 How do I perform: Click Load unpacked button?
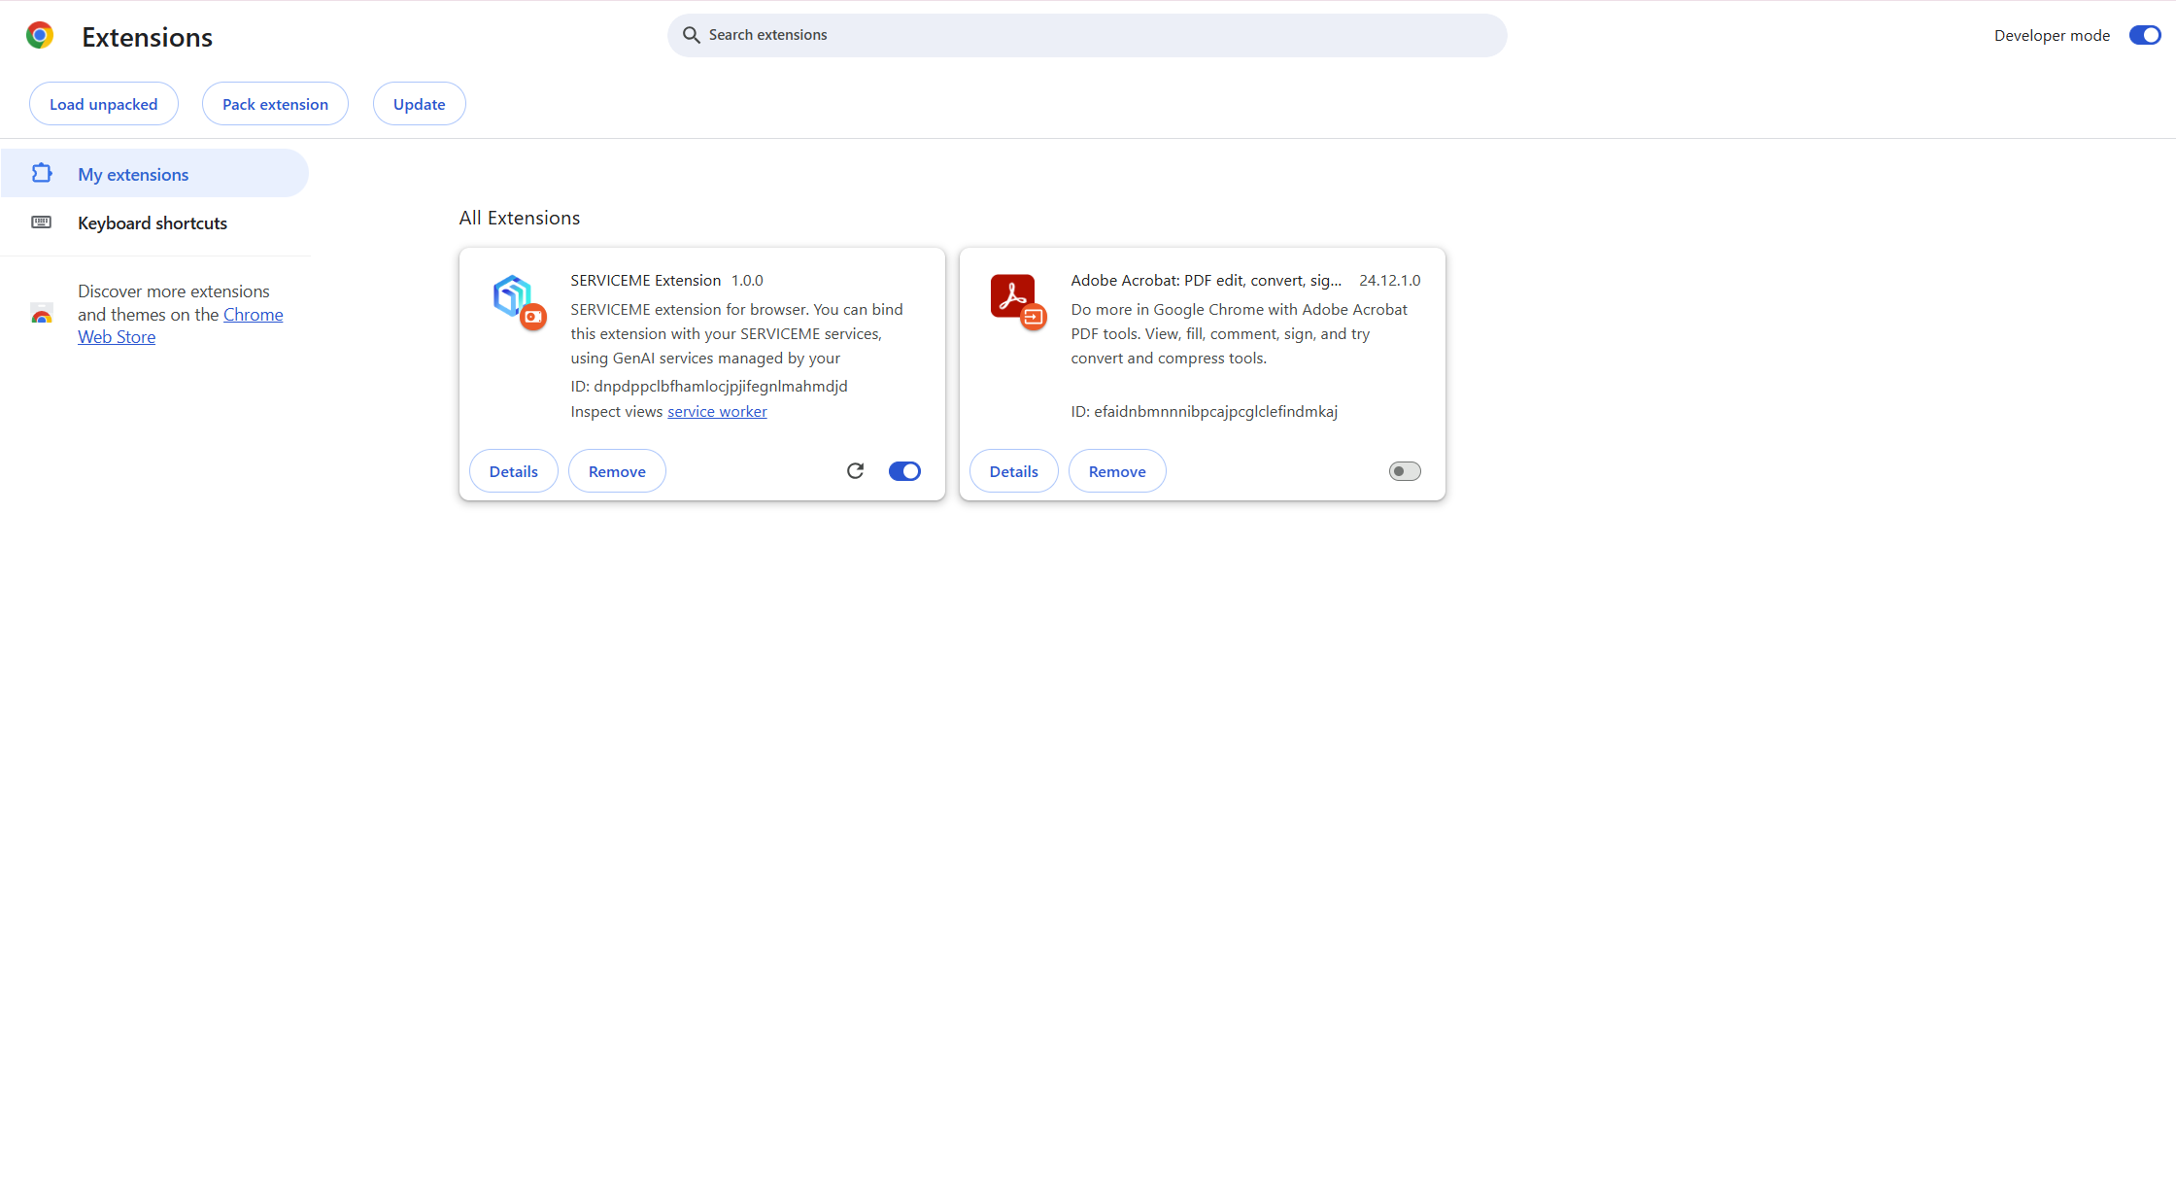point(104,104)
